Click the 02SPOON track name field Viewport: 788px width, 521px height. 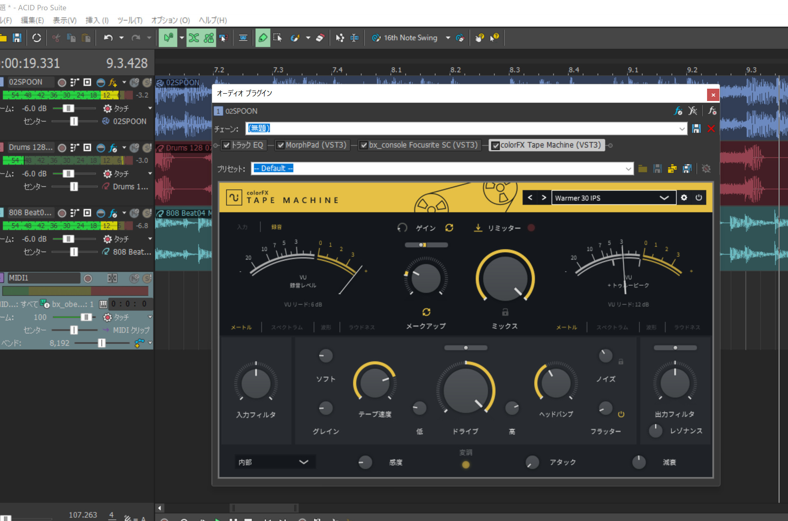point(31,82)
